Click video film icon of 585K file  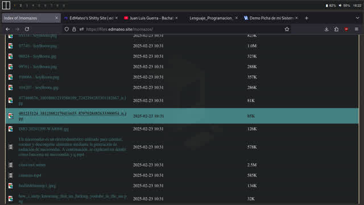click(11, 175)
